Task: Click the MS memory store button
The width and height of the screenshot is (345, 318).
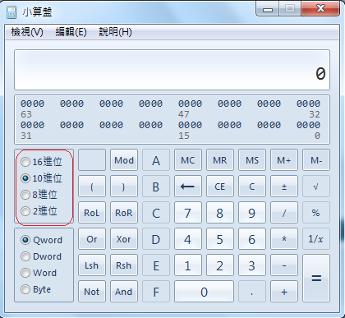Action: tap(252, 160)
